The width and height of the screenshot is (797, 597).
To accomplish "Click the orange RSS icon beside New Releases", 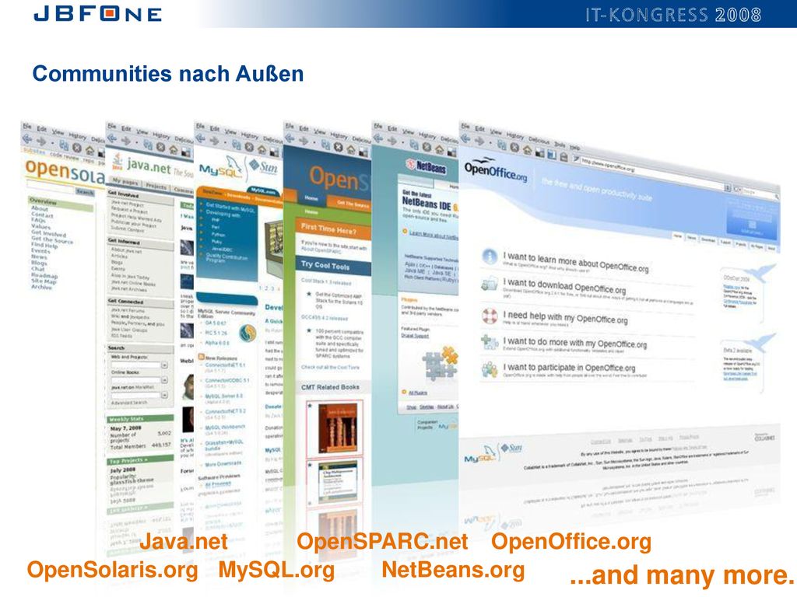I will point(201,358).
